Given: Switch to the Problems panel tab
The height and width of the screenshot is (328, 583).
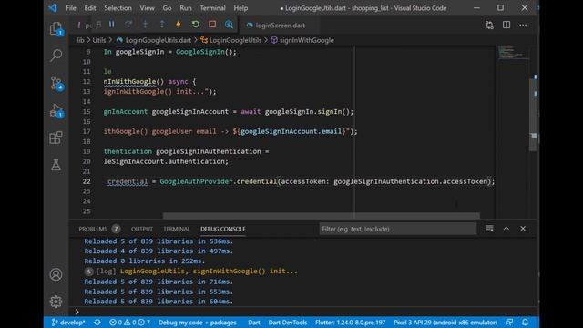Looking at the screenshot, I should [x=99, y=229].
